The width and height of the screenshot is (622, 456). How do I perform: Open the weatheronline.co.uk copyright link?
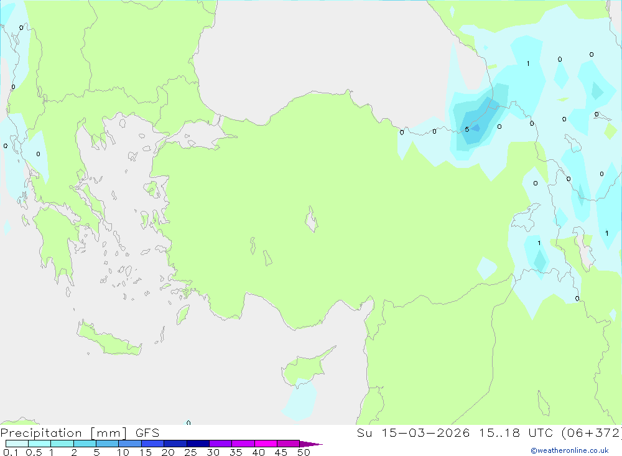pos(570,450)
